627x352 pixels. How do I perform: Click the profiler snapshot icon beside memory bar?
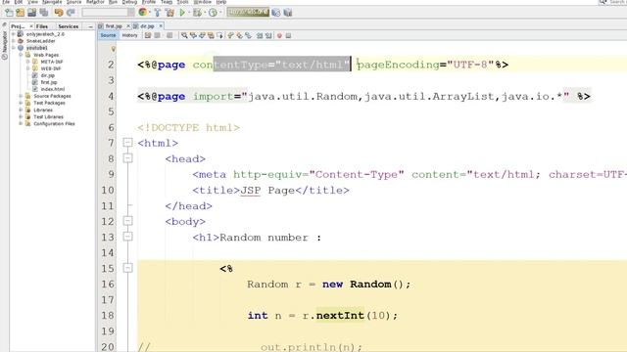pyautogui.click(x=276, y=13)
